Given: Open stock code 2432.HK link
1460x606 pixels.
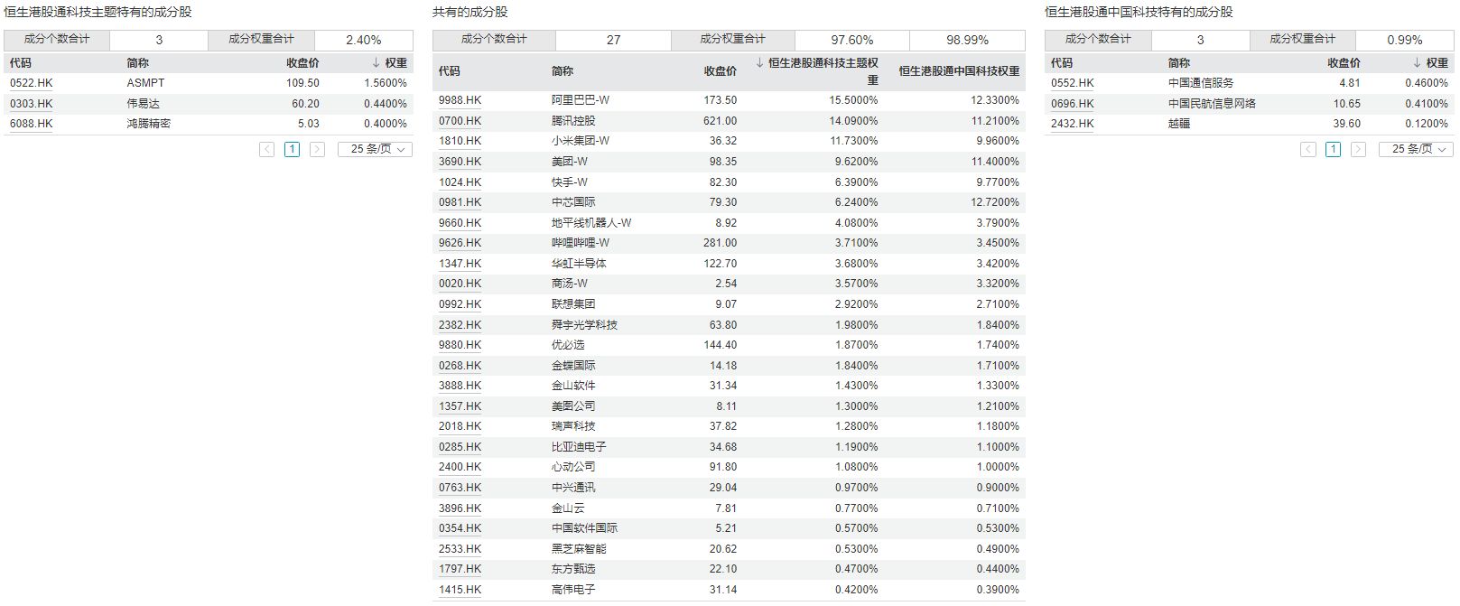Looking at the screenshot, I should click(x=1073, y=124).
